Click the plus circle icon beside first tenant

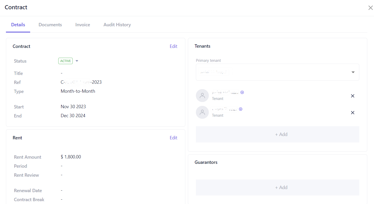pos(242,92)
